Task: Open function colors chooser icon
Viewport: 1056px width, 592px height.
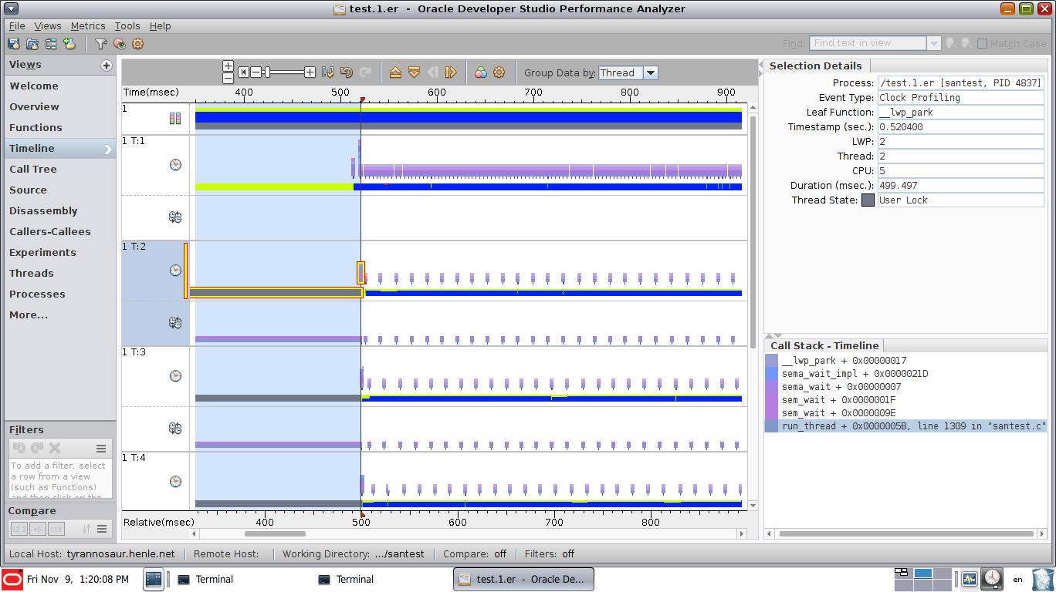Action: (480, 72)
